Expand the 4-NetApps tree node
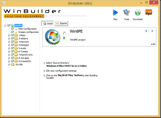The width and height of the screenshot is (161, 118). click(9, 45)
